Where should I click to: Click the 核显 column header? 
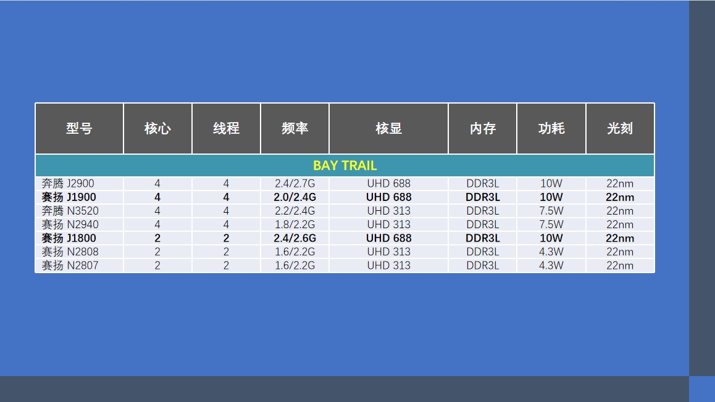point(388,128)
